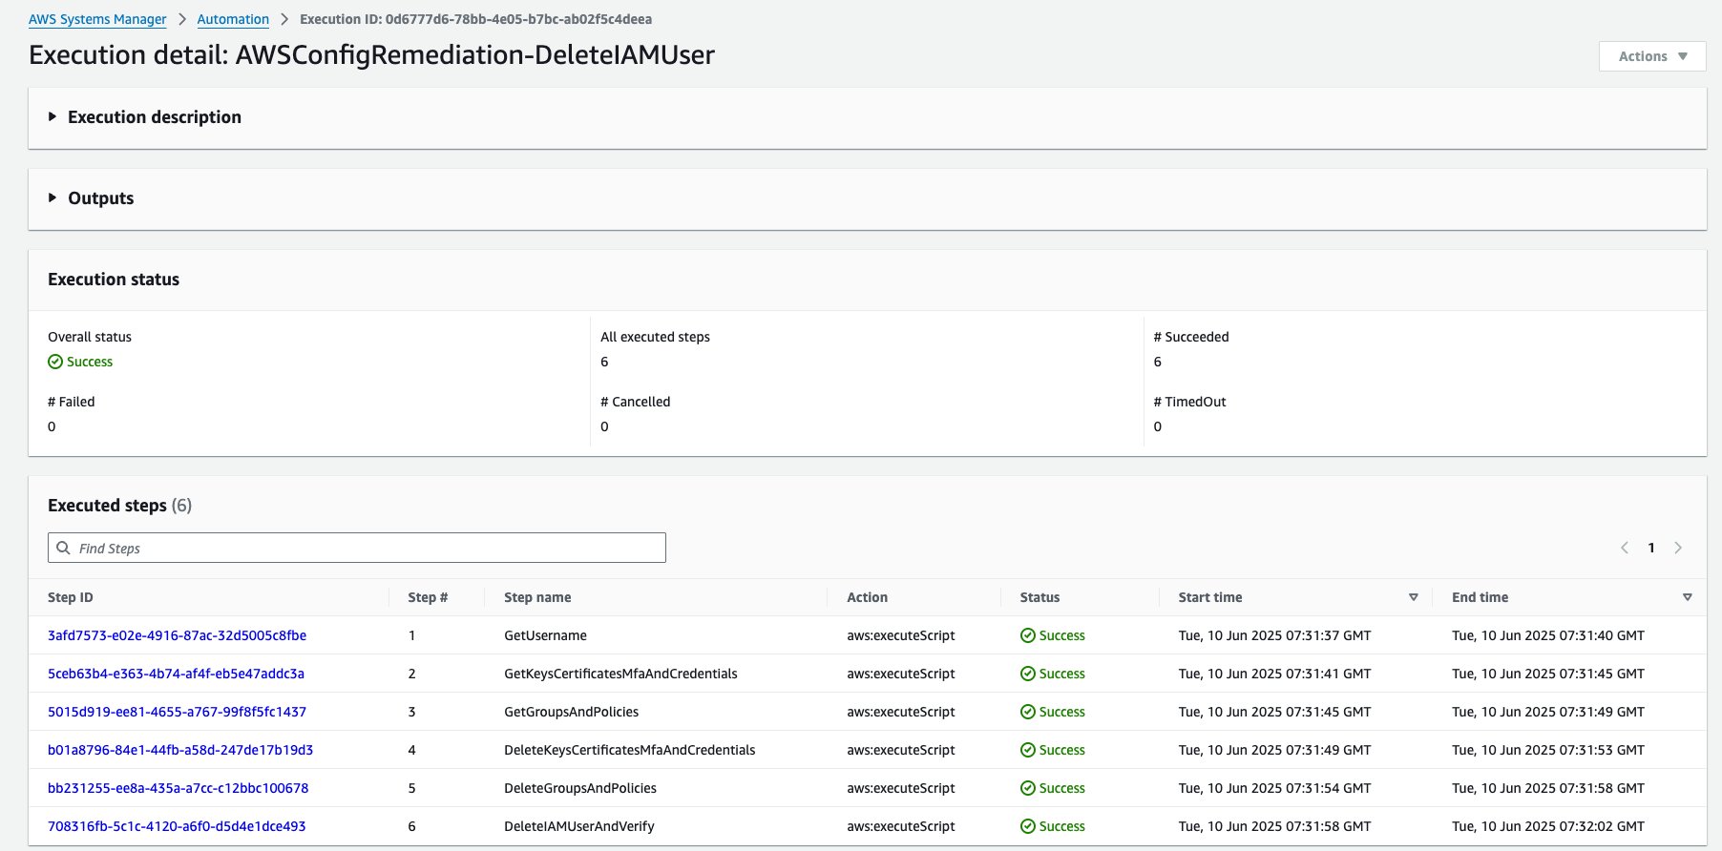This screenshot has height=851, width=1722.
Task: Click the Status column header
Action: pyautogui.click(x=1039, y=597)
